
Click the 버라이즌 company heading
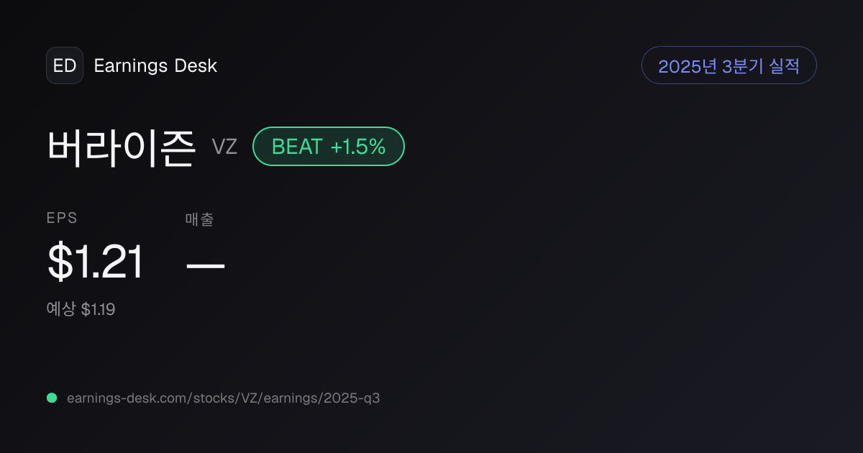122,147
